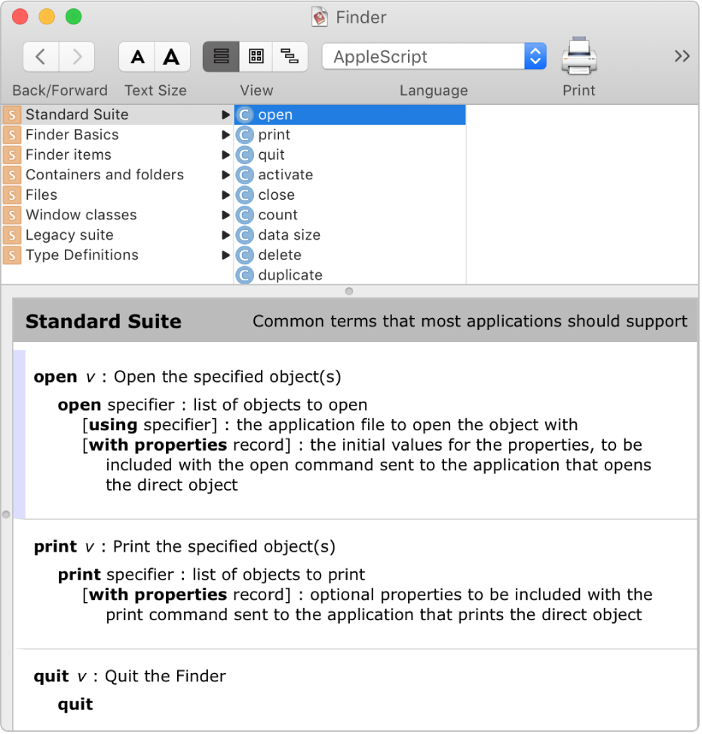Select Containers and folders suite
The width and height of the screenshot is (702, 734).
[117, 175]
